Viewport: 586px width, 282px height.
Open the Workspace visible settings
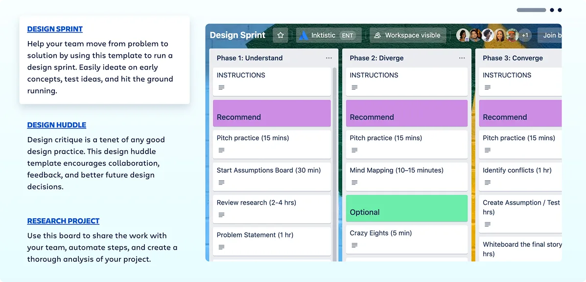tap(407, 35)
